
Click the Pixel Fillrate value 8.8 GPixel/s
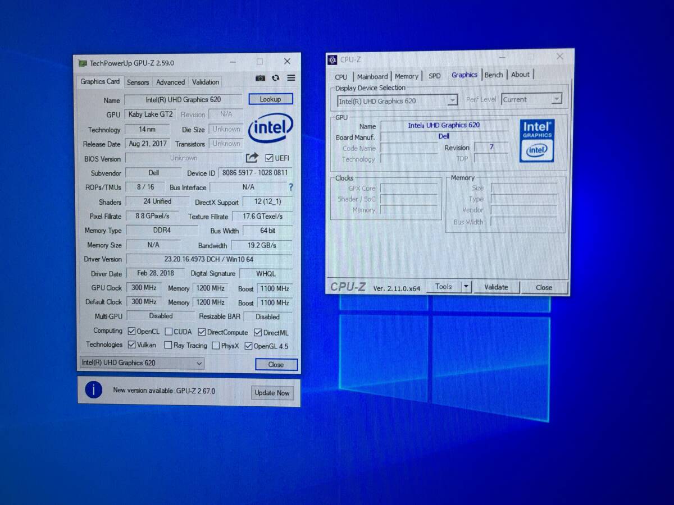coord(153,215)
